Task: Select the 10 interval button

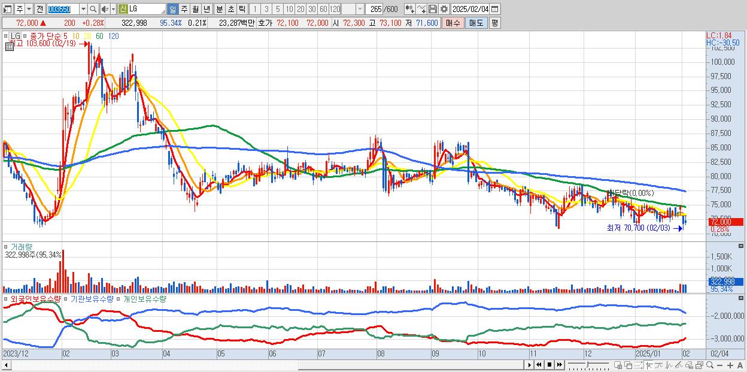Action: 289,9
